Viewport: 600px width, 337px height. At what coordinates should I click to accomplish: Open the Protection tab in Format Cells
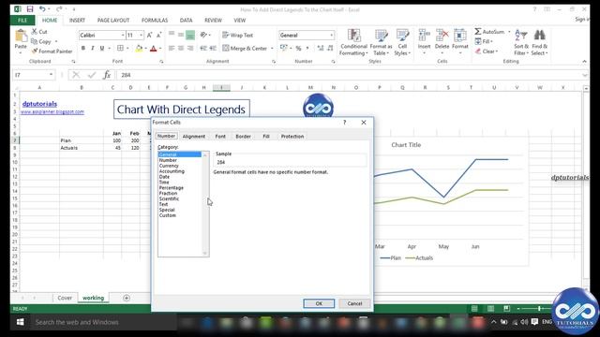(x=292, y=137)
